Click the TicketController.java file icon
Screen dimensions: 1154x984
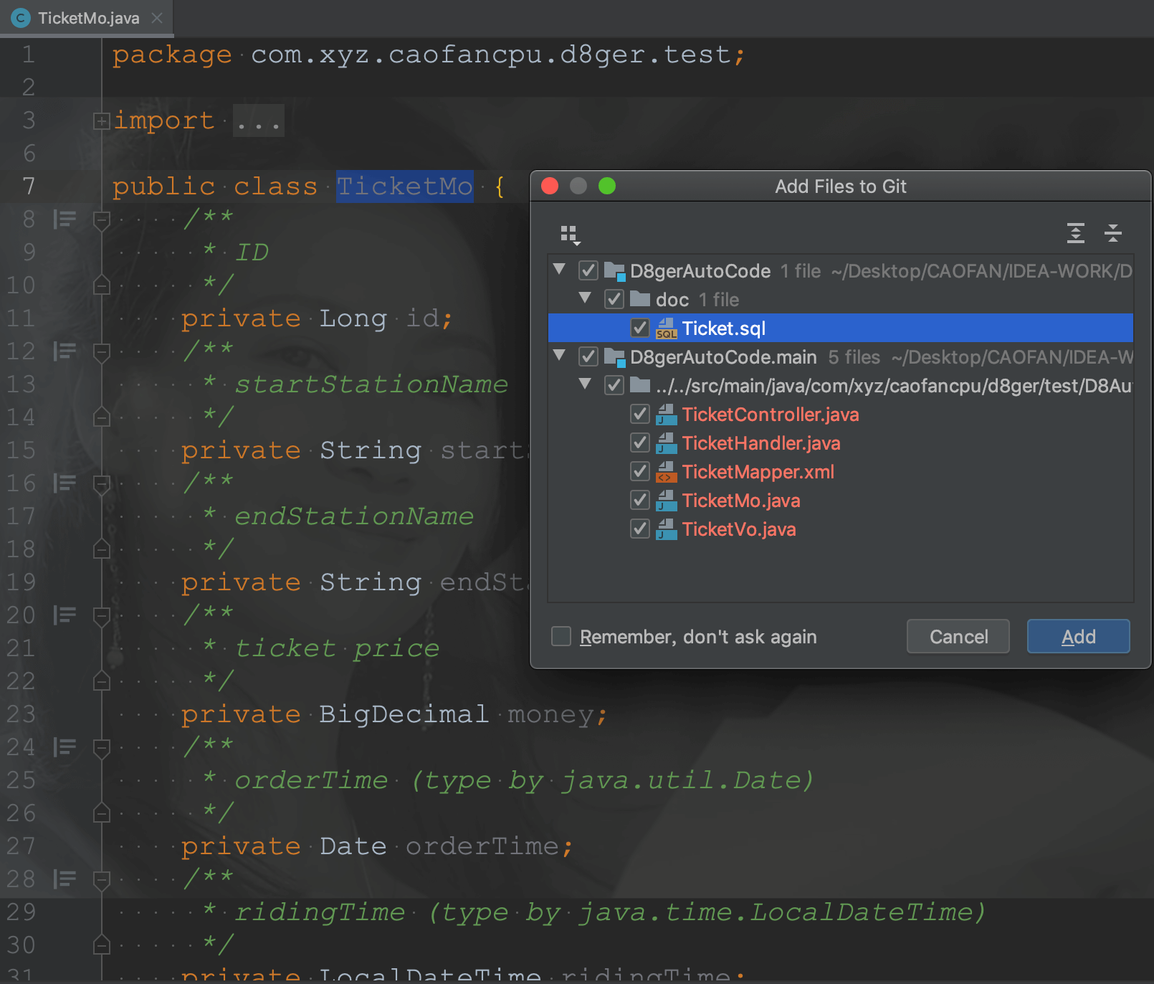[x=667, y=415]
